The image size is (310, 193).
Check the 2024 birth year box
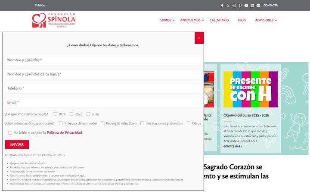55,114
